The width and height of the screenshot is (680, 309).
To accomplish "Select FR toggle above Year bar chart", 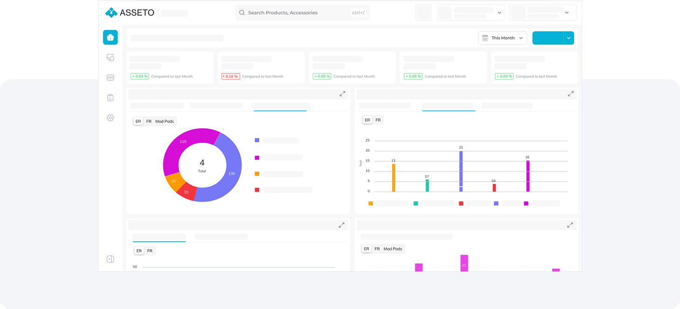I will [378, 120].
